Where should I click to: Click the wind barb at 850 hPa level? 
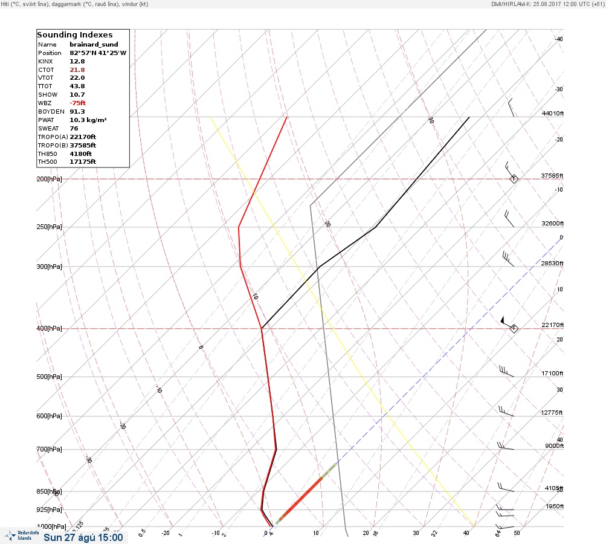click(x=506, y=487)
